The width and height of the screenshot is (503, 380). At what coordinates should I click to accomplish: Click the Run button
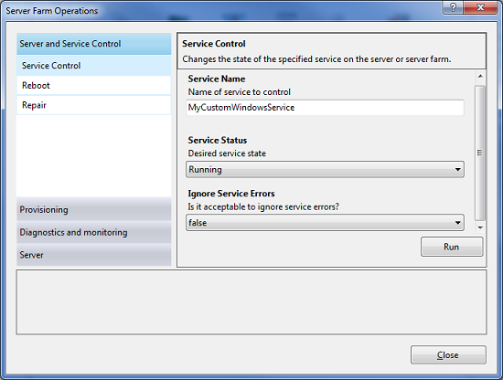(x=452, y=247)
